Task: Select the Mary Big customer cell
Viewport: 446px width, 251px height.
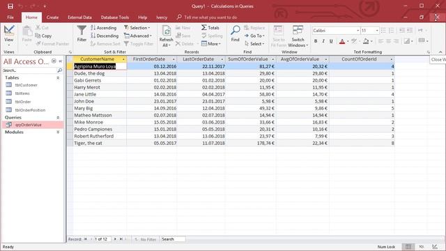Action: [x=100, y=108]
